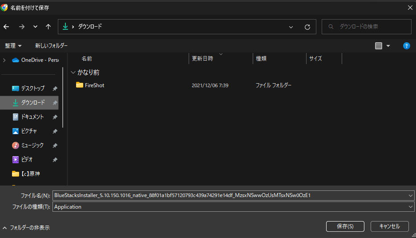Change the view with the layout icon
Screen dimensions: 416x238
pos(379,46)
